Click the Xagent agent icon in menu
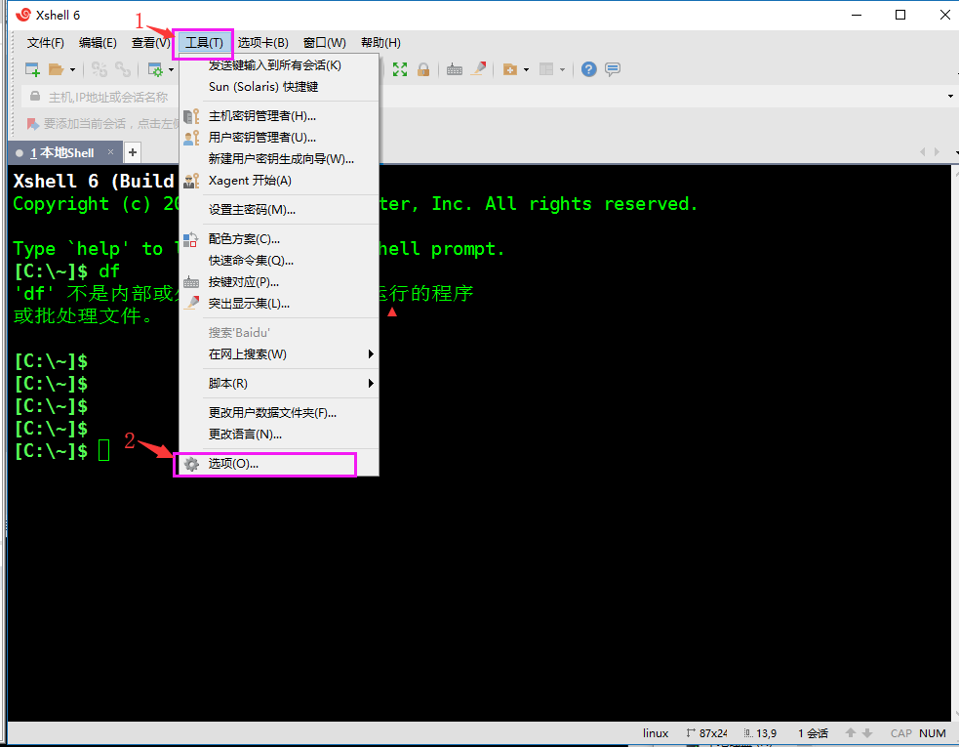Viewport: 959px width, 747px height. tap(191, 180)
